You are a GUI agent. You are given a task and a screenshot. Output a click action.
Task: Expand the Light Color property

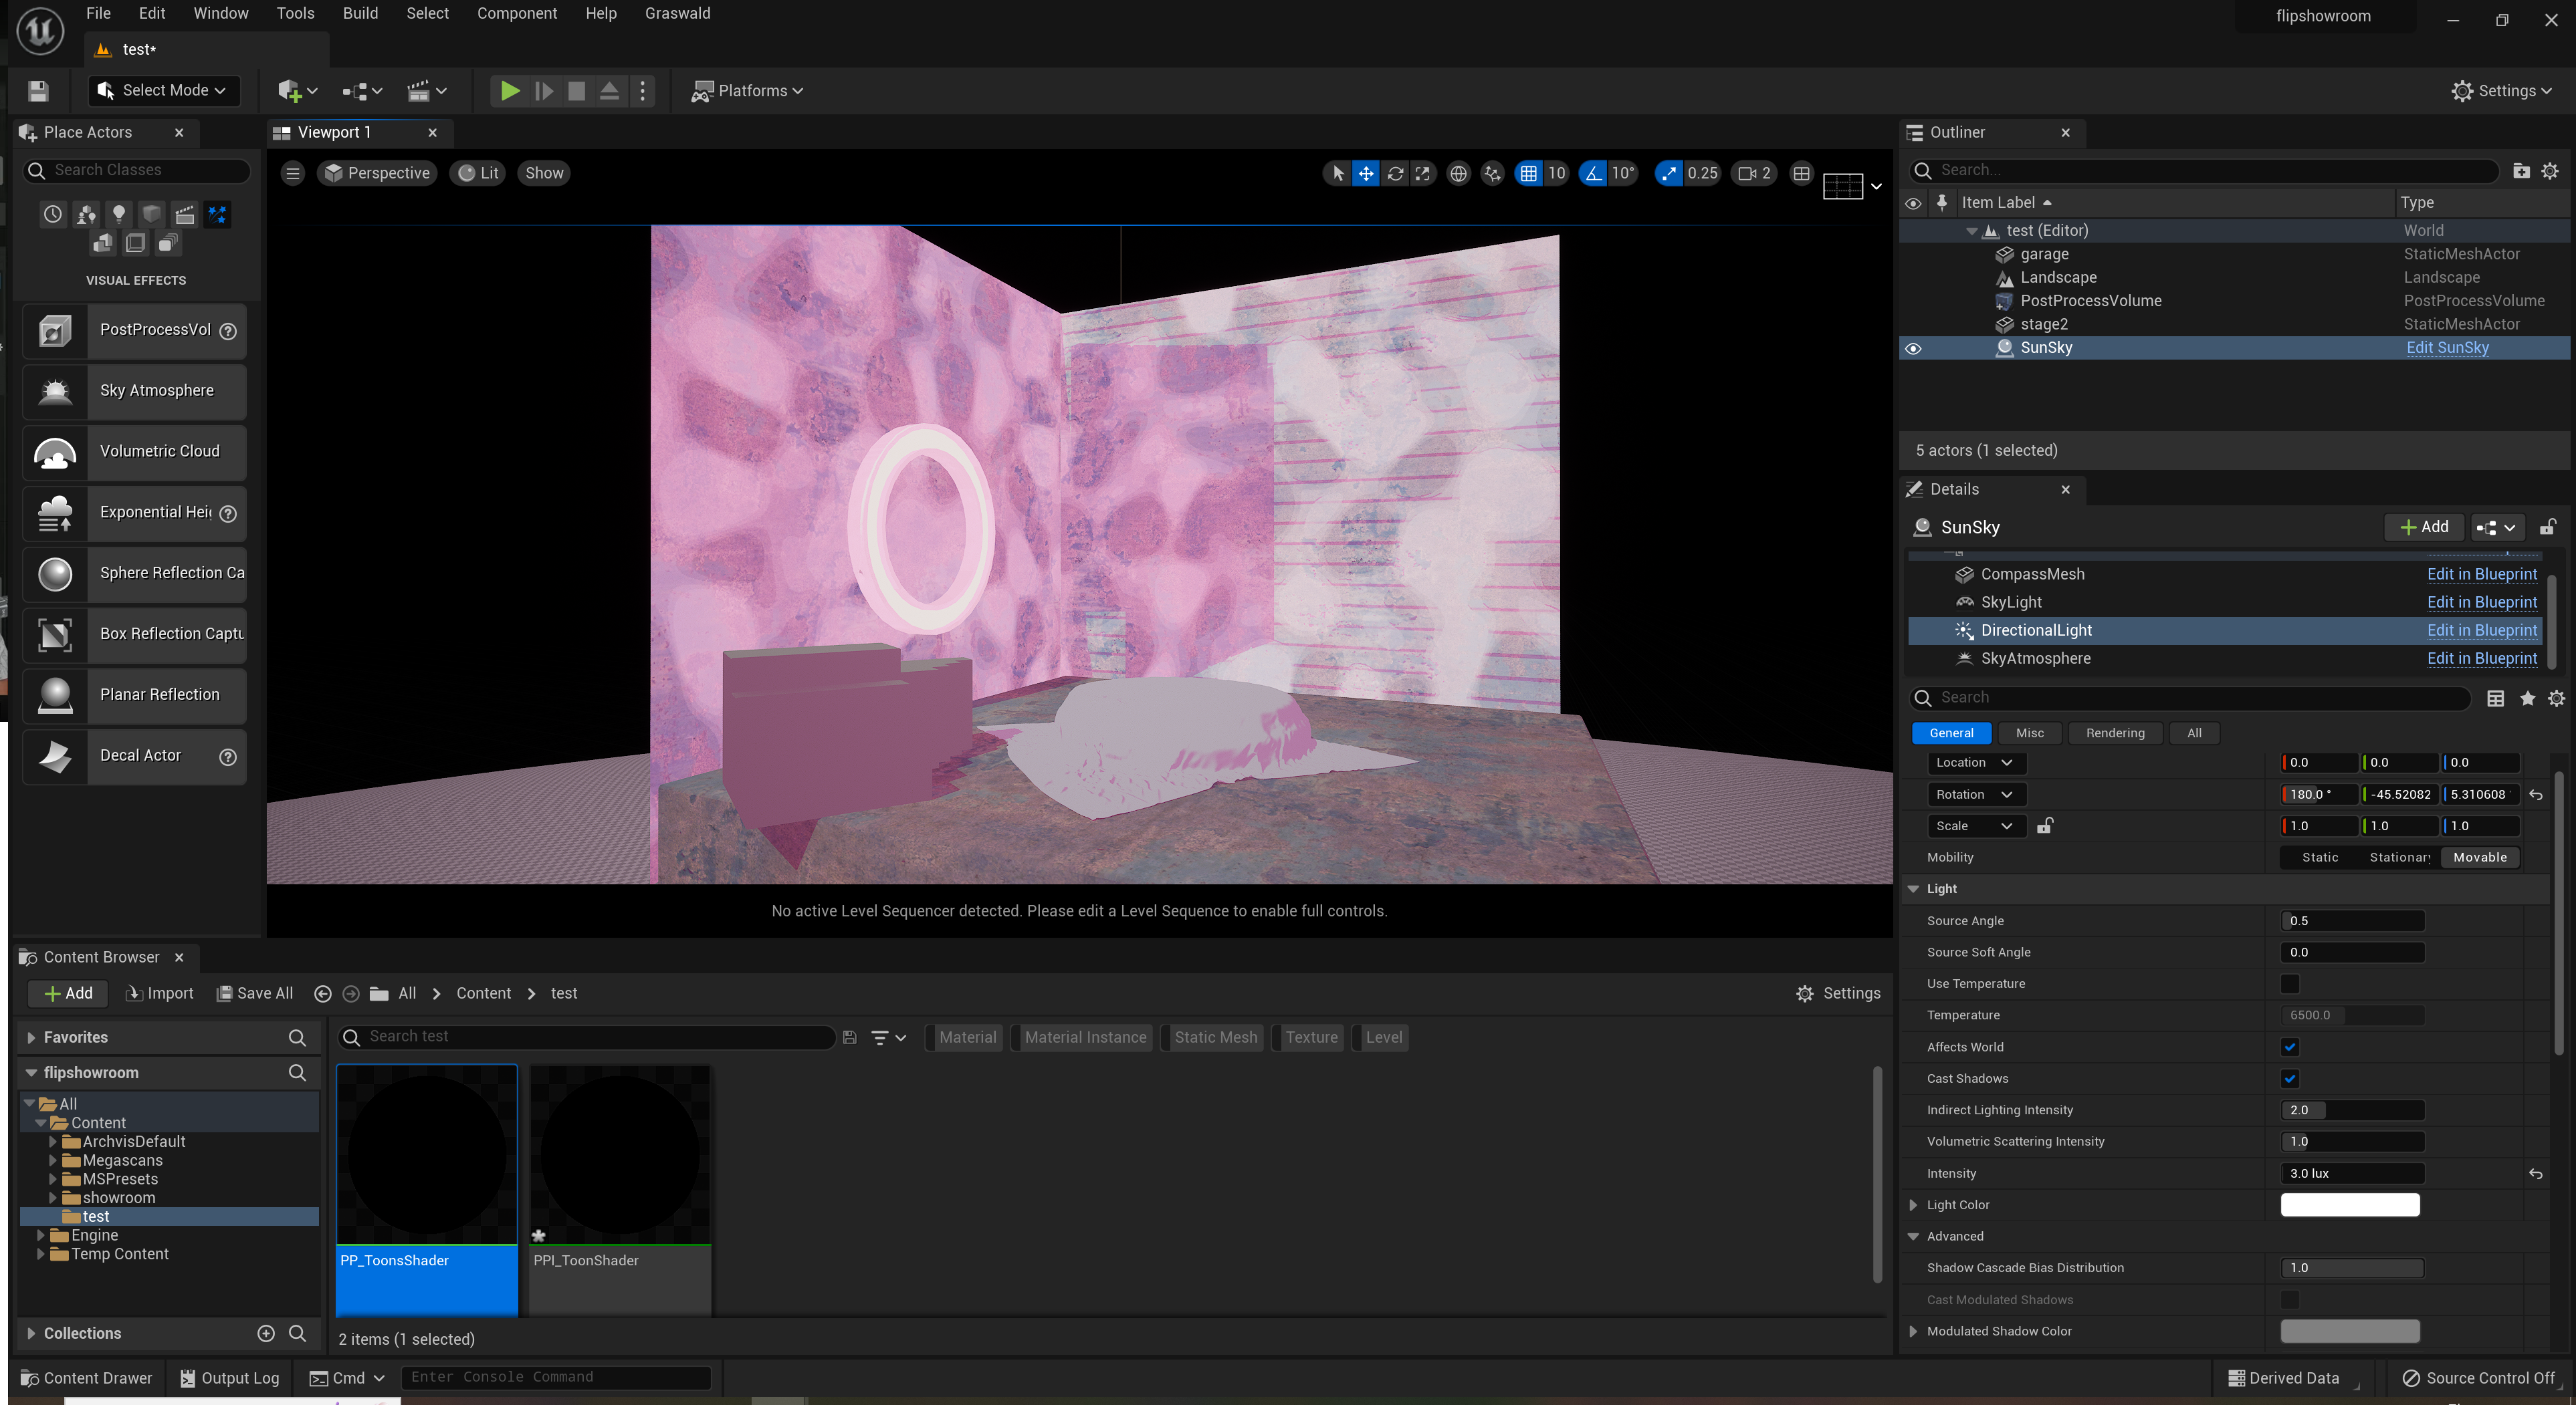[1913, 1205]
